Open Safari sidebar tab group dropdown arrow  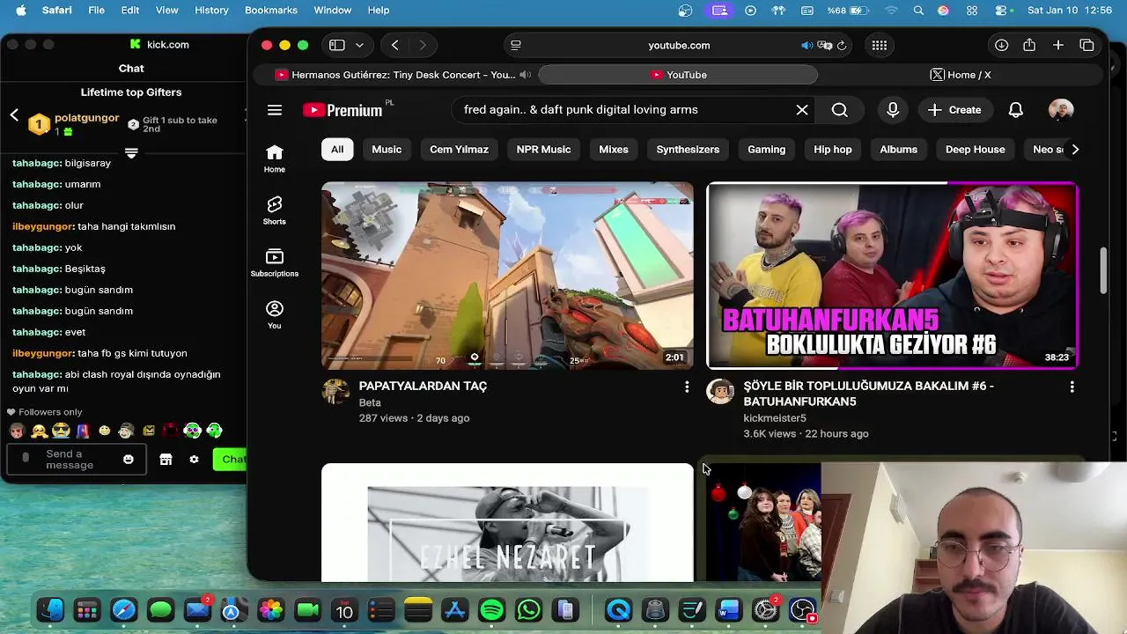coord(359,45)
